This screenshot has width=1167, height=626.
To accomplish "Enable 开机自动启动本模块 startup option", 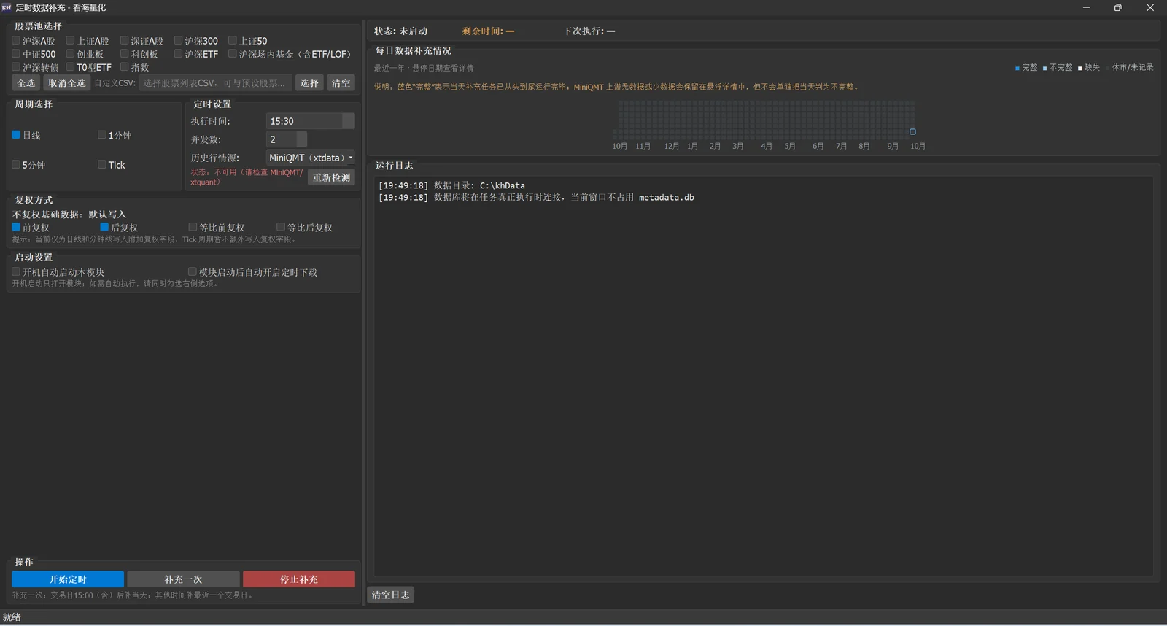I will coord(16,272).
